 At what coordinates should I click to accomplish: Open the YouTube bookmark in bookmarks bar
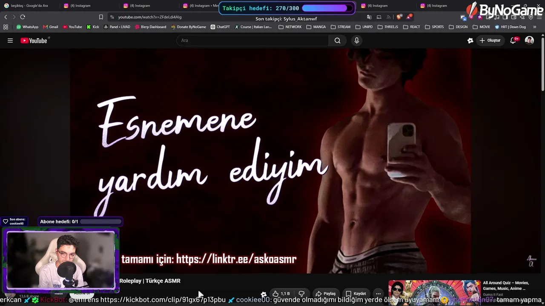click(x=72, y=27)
